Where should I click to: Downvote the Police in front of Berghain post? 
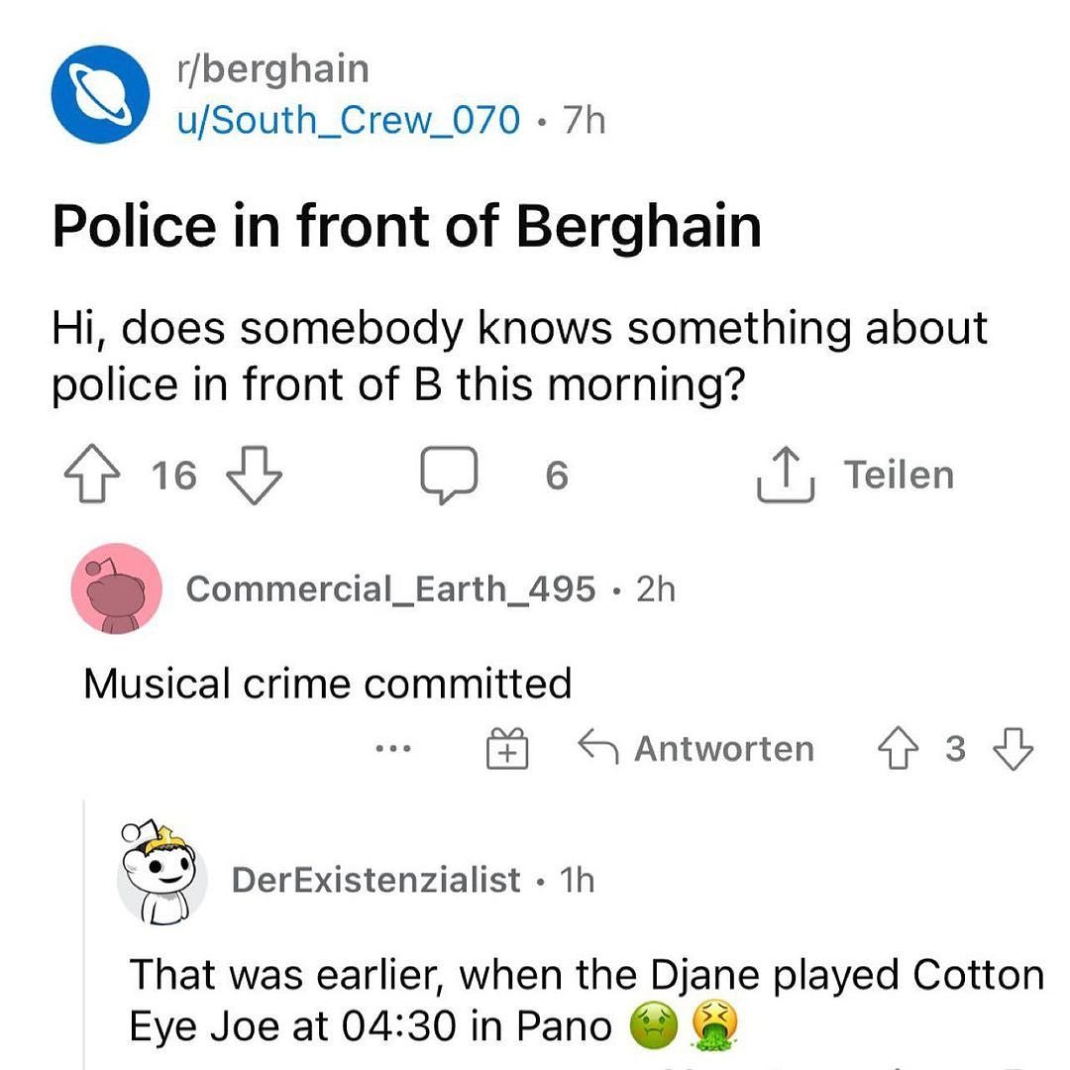(x=256, y=476)
